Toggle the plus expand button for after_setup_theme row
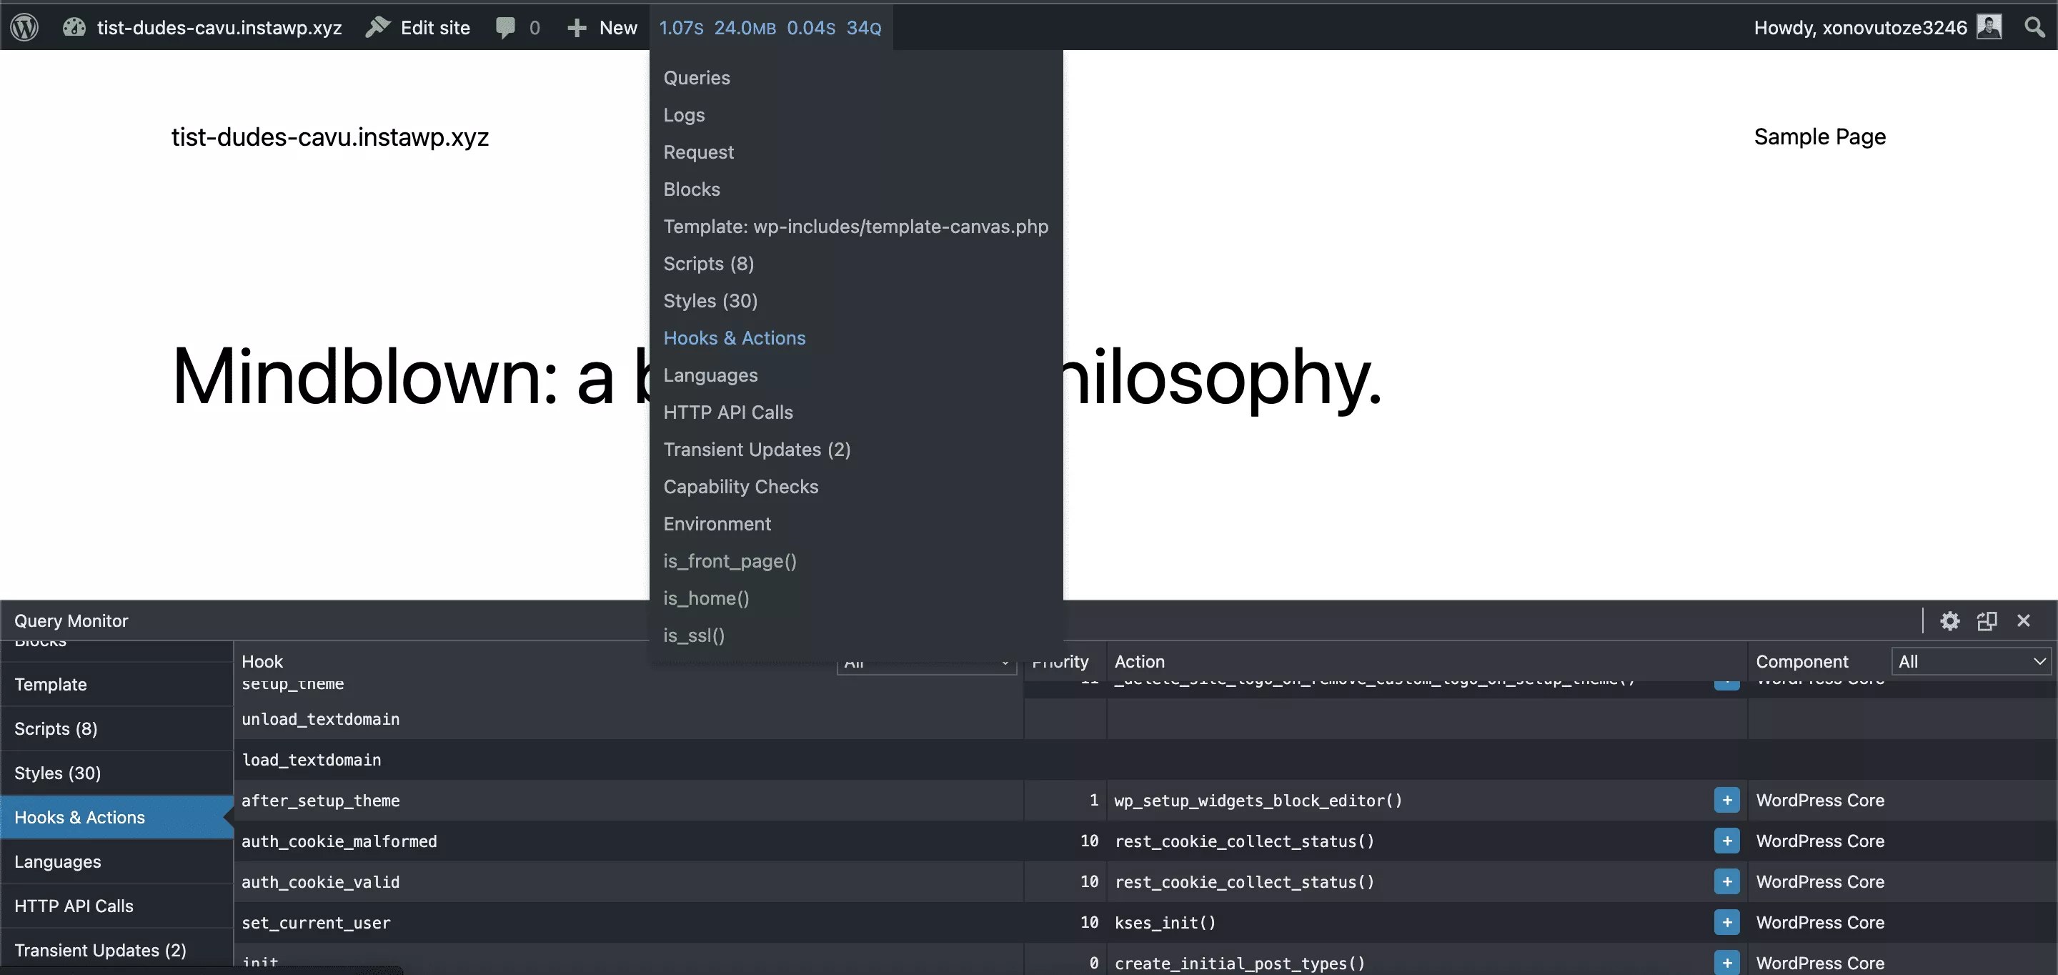 (x=1727, y=801)
